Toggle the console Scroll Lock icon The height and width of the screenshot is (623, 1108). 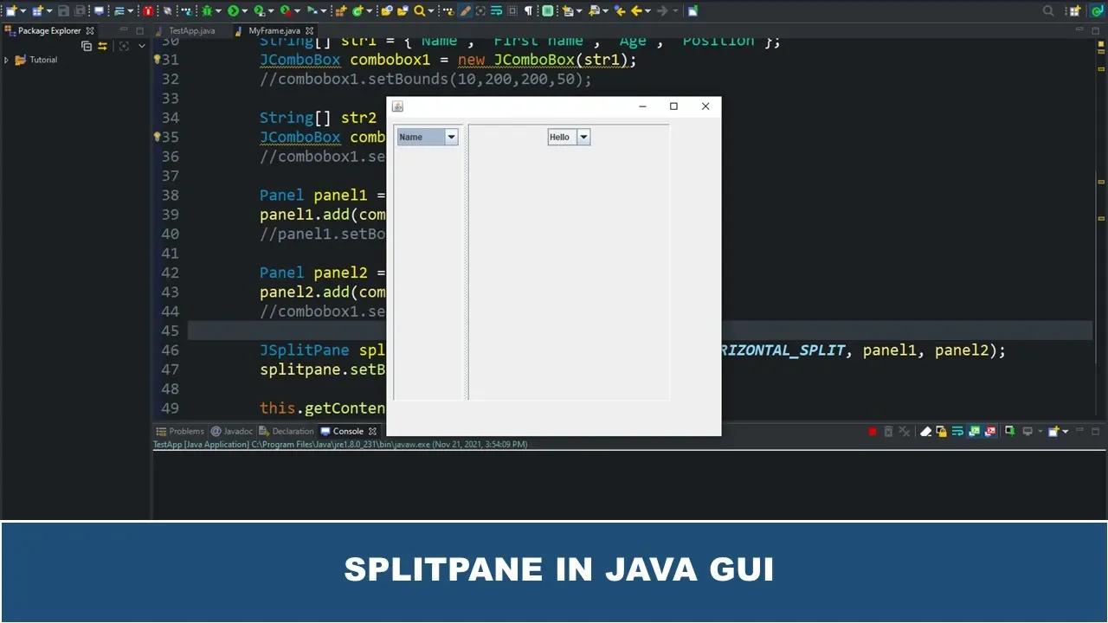(x=941, y=431)
